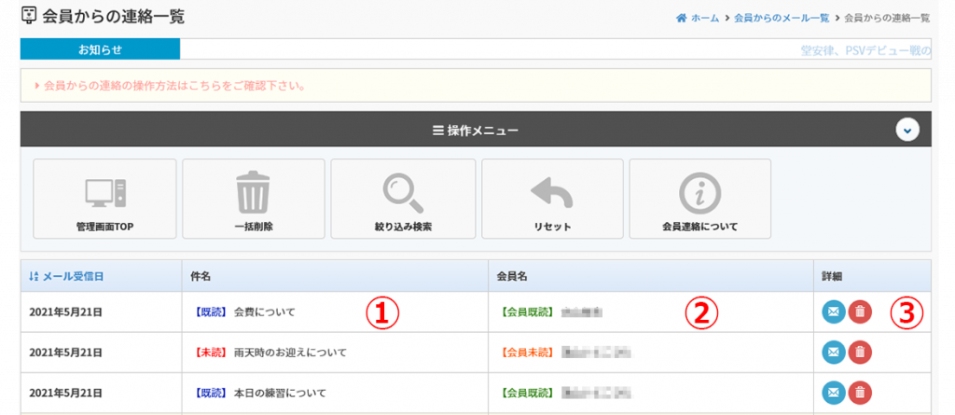Image resolution: width=955 pixels, height=415 pixels.
Task: Collapse the 操作メニュー panel with chevron
Action: [907, 131]
